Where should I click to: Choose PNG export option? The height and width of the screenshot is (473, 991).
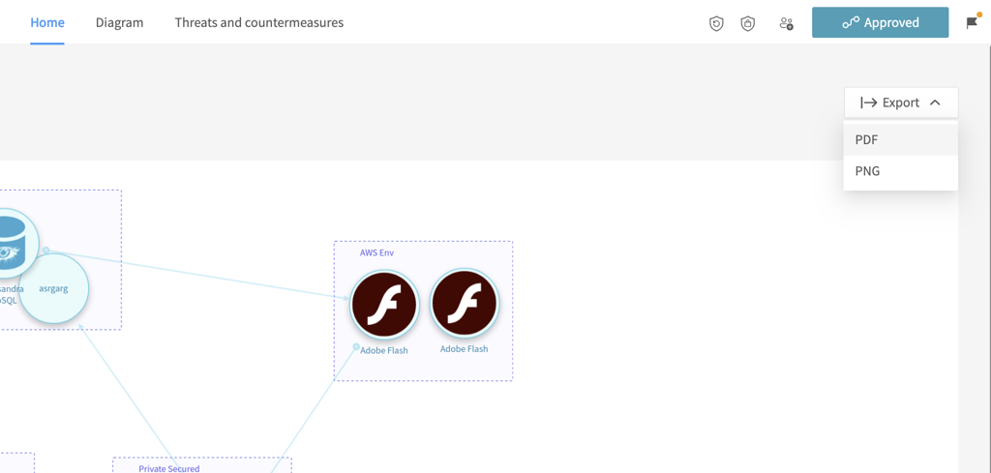[x=901, y=171]
